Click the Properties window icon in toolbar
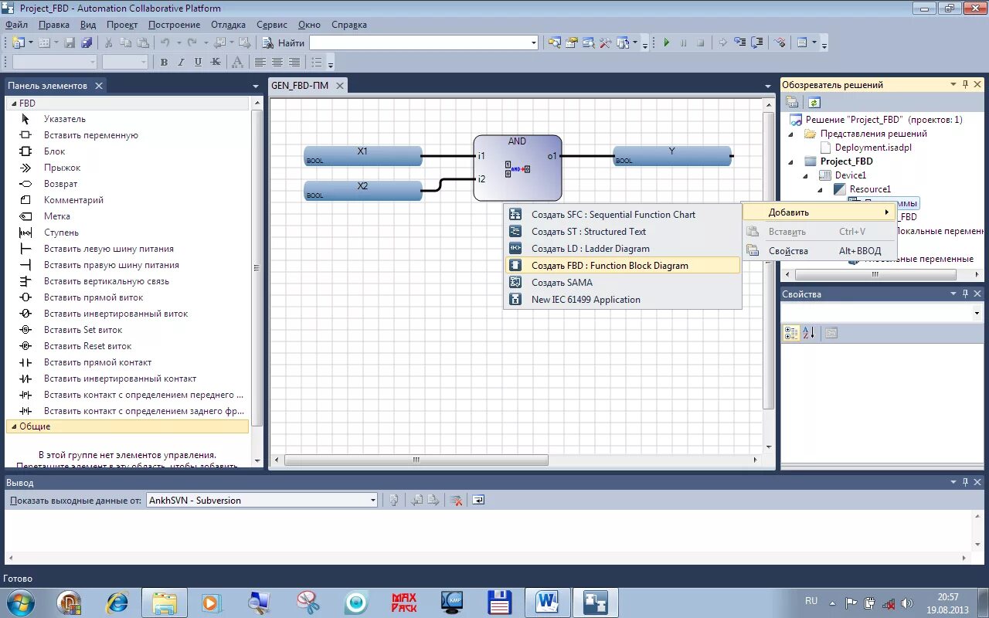 pyautogui.click(x=571, y=43)
